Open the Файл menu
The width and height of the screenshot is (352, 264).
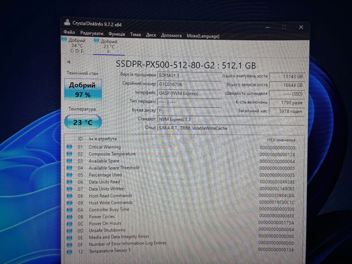69,32
